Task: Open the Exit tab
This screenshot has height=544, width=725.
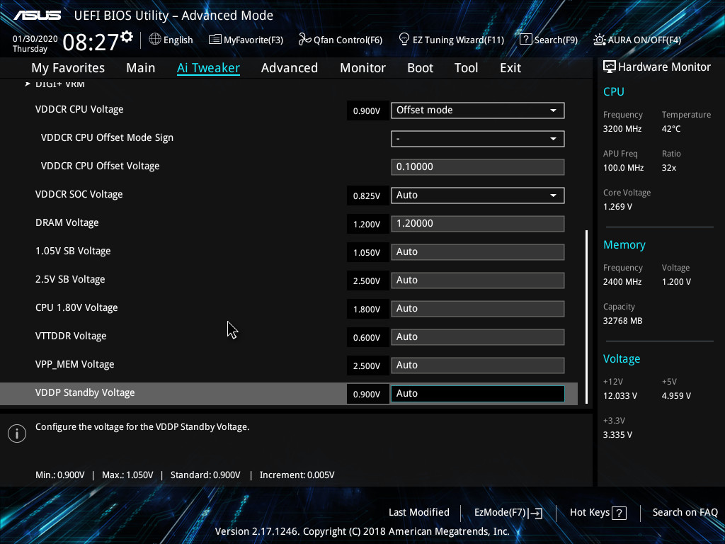Action: click(510, 68)
